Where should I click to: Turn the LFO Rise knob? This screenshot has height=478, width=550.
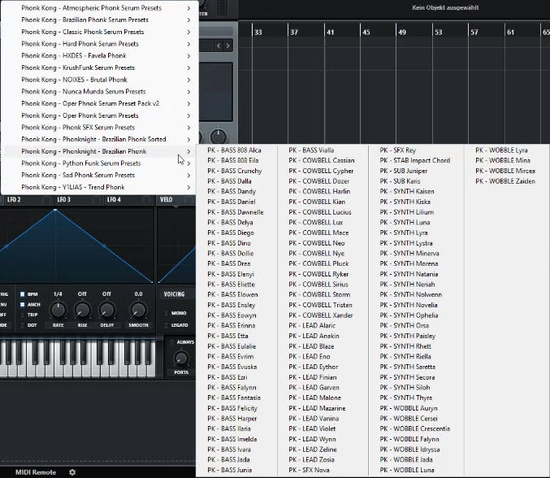point(82,310)
